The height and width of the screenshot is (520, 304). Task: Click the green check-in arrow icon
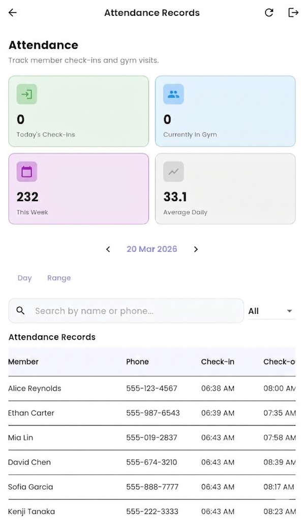click(26, 94)
